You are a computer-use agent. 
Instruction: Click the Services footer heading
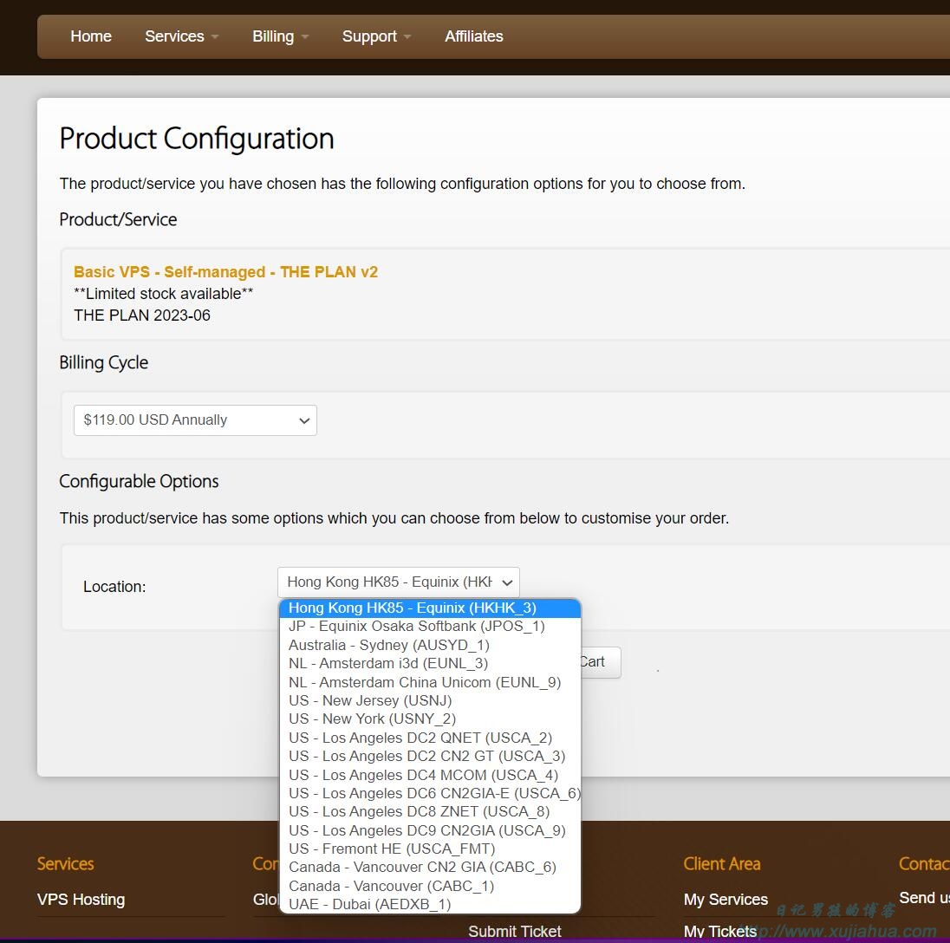pyautogui.click(x=65, y=864)
